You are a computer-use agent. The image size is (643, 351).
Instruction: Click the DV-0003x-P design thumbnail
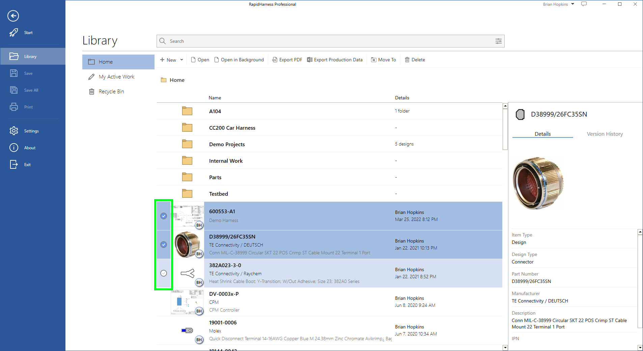187,302
